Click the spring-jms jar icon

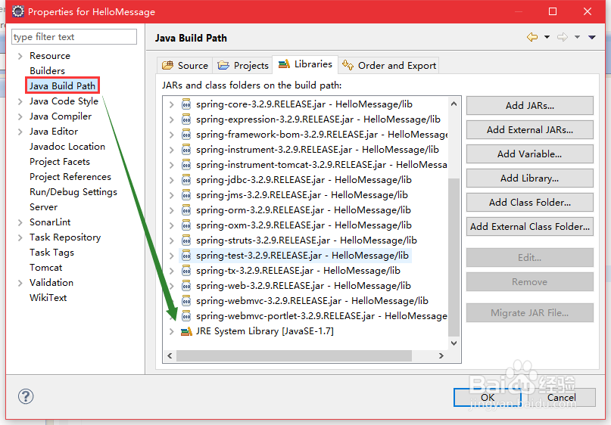pyautogui.click(x=186, y=195)
